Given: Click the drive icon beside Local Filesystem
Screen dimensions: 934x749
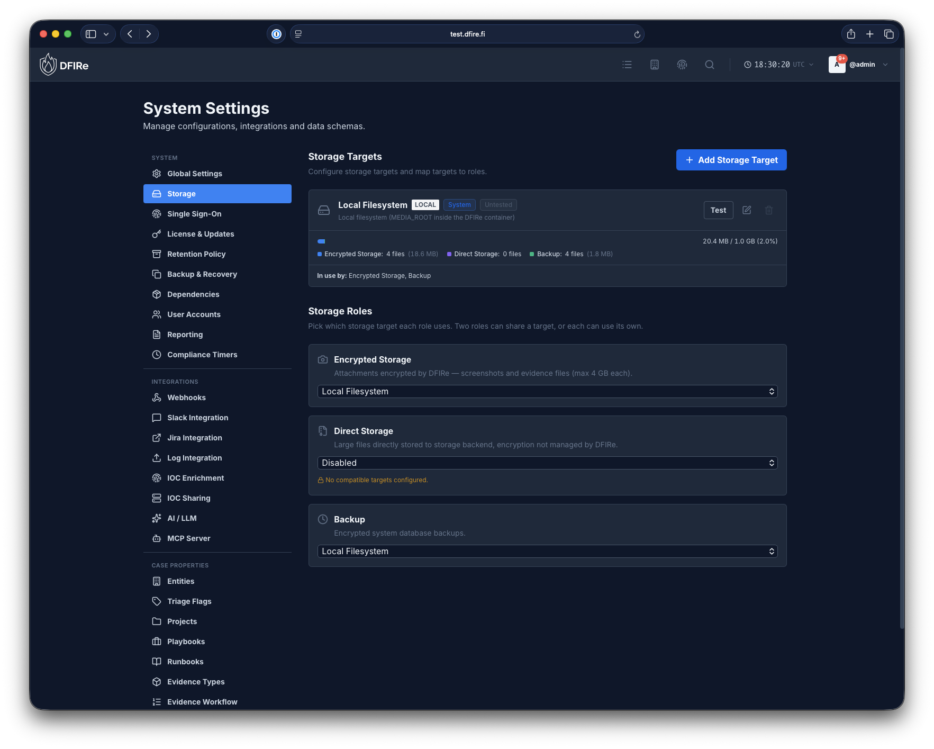Looking at the screenshot, I should click(324, 210).
